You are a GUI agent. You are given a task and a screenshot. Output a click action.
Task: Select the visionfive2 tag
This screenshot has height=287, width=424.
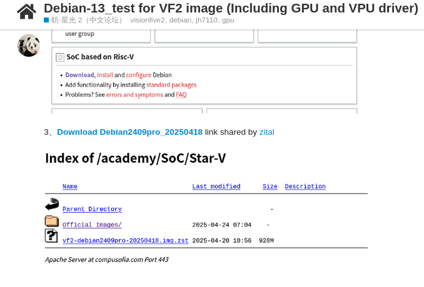(x=148, y=20)
